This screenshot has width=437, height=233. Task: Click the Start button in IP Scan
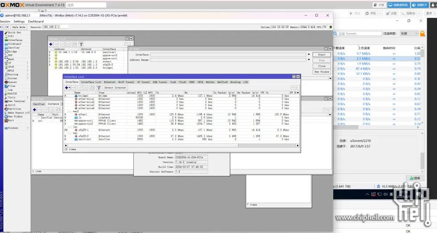coord(322,54)
